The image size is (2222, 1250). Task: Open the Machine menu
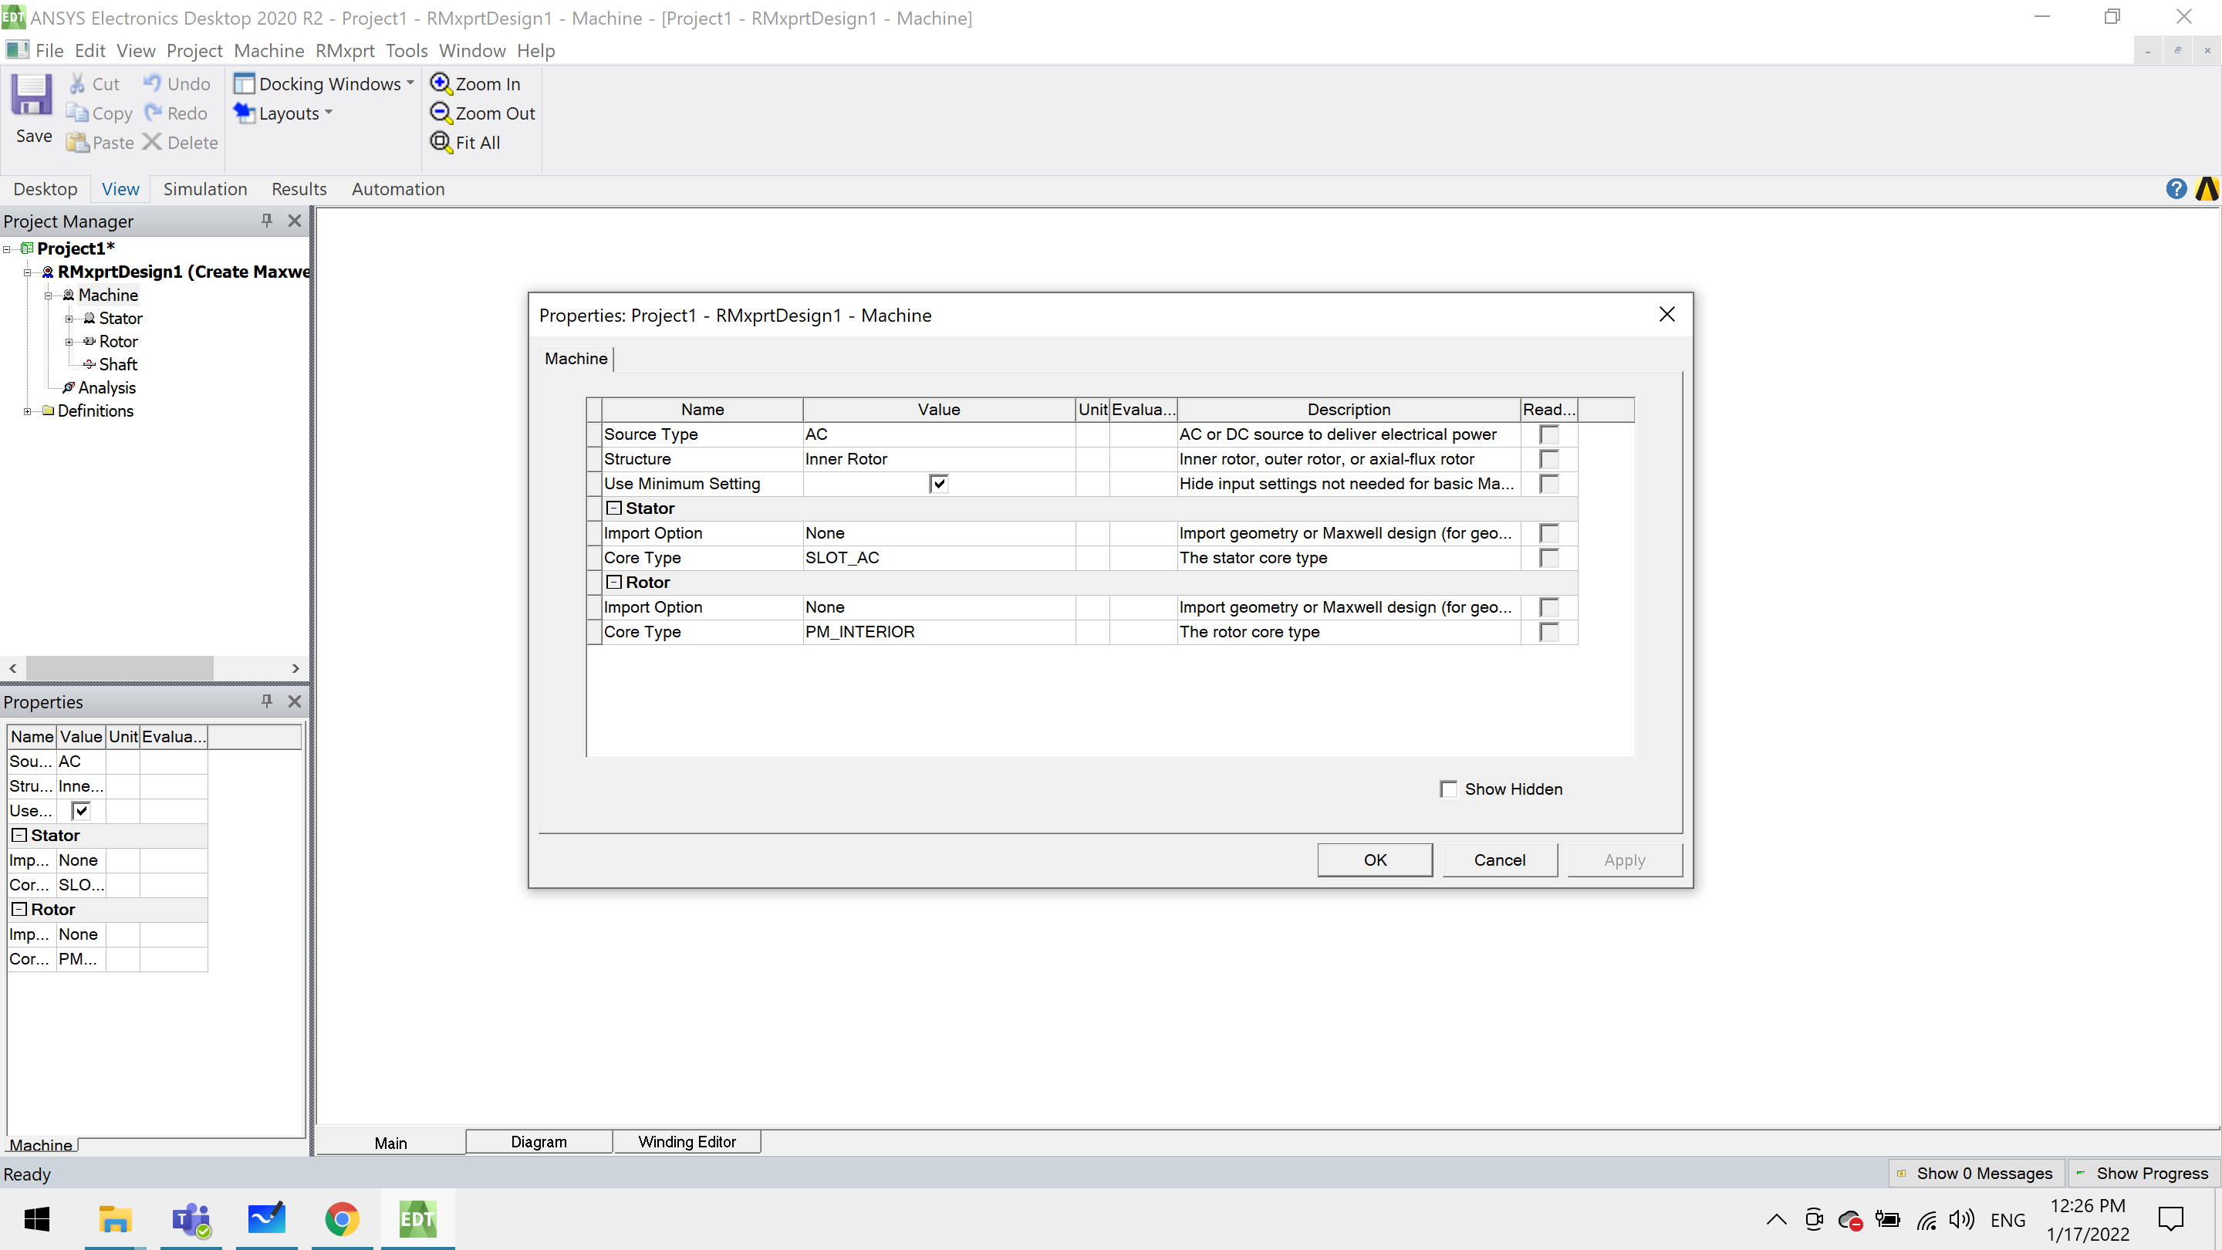pyautogui.click(x=269, y=51)
